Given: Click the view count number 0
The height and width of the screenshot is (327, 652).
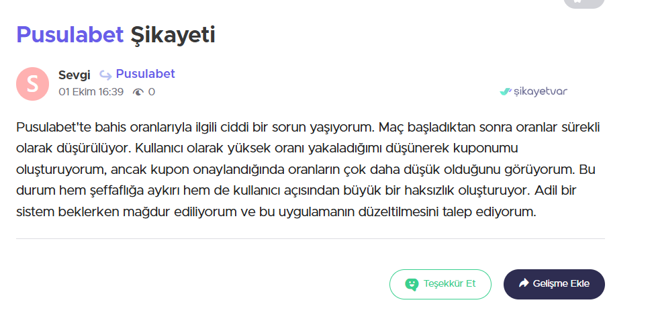Looking at the screenshot, I should pyautogui.click(x=151, y=92).
